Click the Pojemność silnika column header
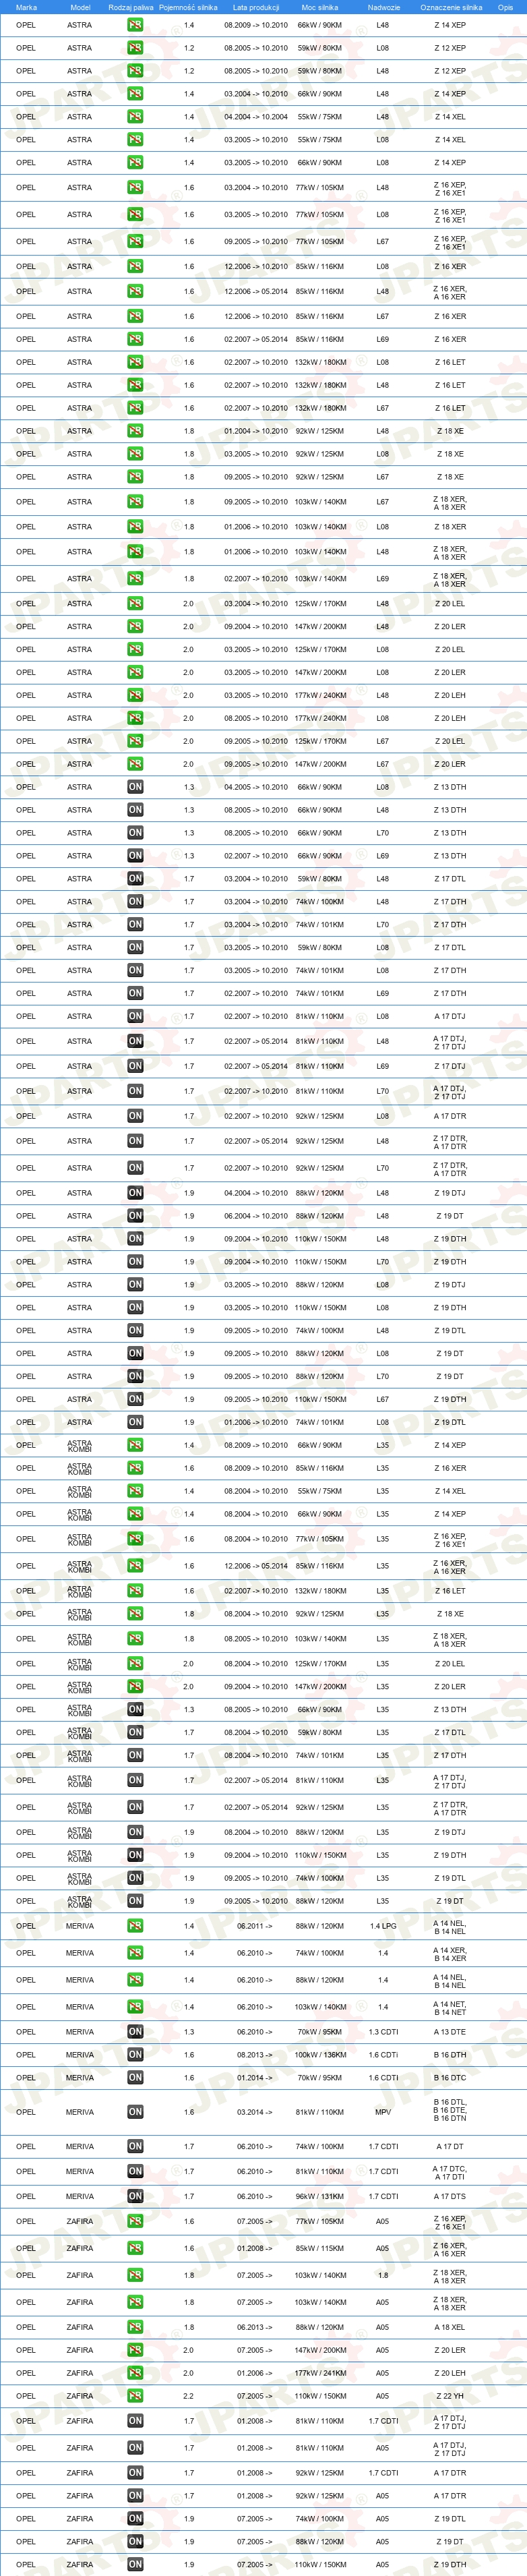The width and height of the screenshot is (527, 2576). (x=188, y=7)
